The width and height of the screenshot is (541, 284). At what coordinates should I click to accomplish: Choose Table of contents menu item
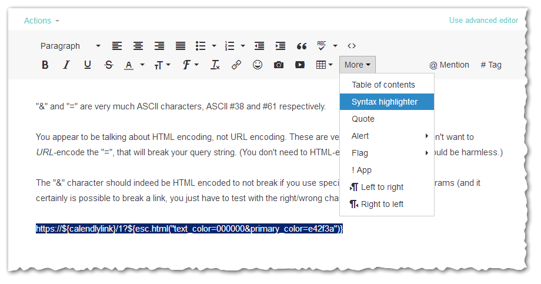[383, 85]
